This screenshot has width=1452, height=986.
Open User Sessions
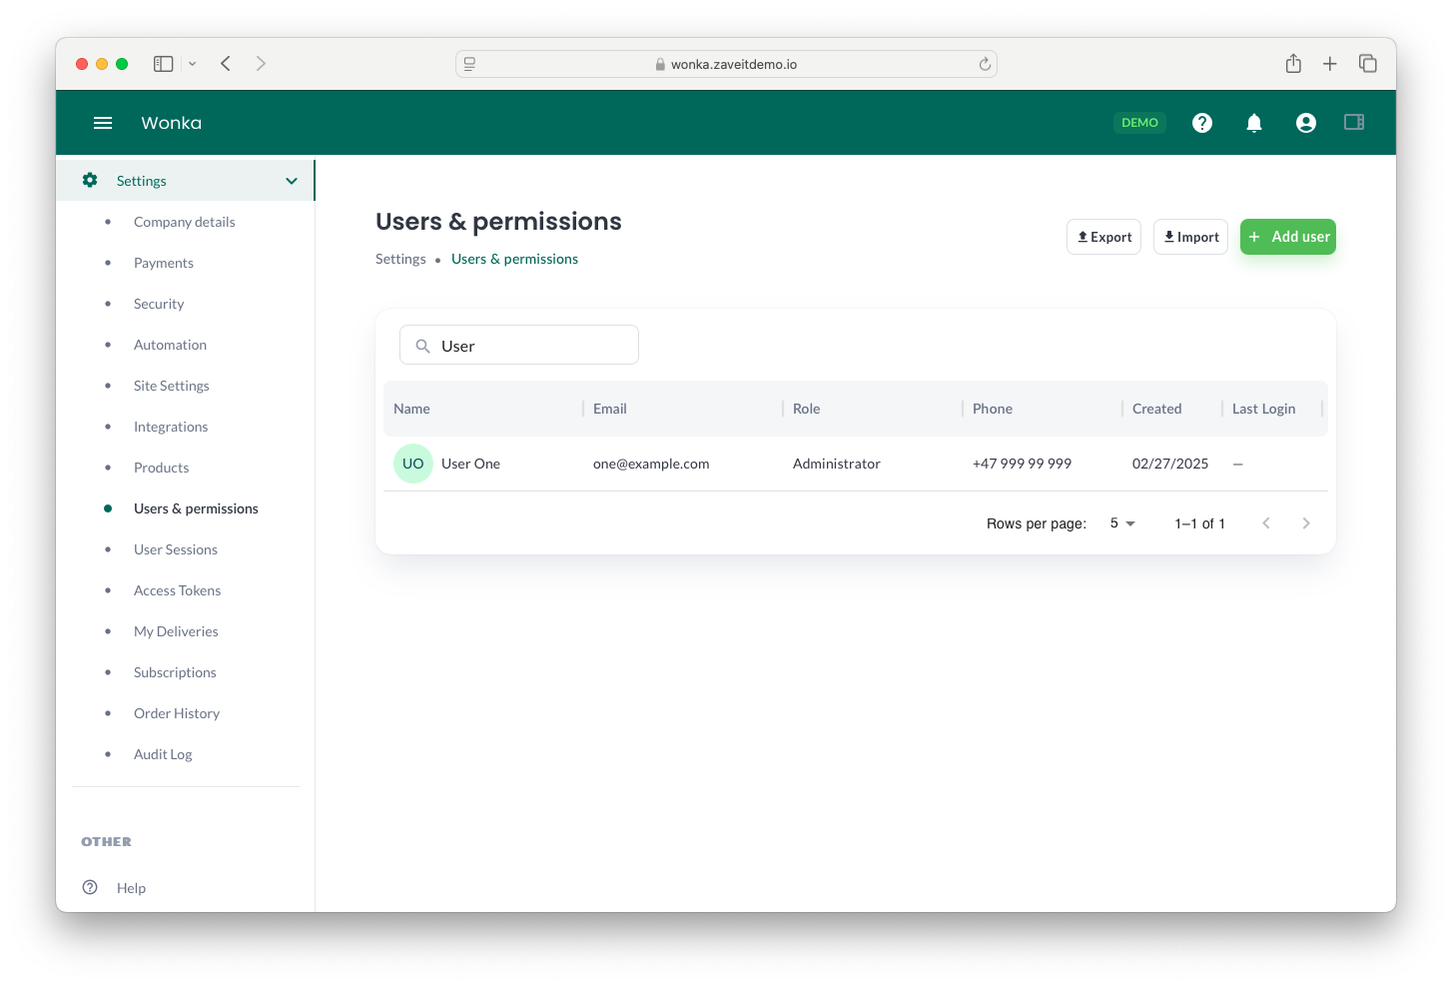coord(176,549)
